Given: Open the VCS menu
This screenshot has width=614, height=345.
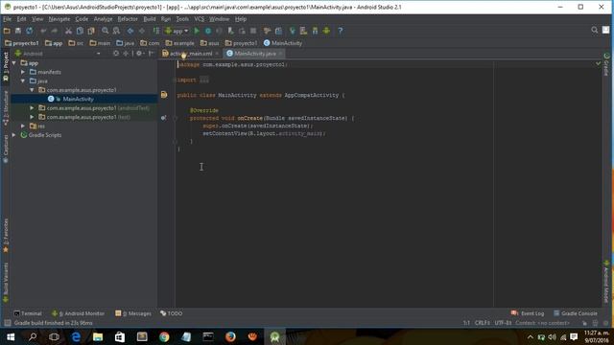Looking at the screenshot, I should [199, 19].
